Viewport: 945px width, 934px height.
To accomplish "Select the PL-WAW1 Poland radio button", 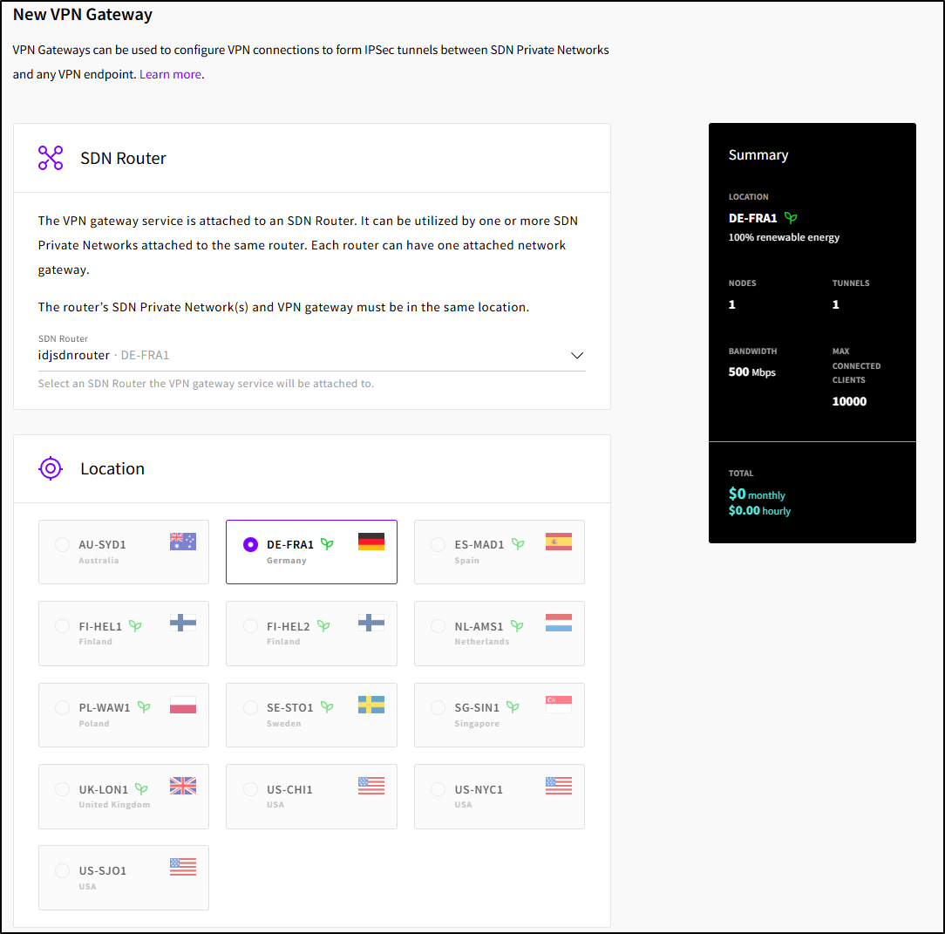I will (62, 707).
